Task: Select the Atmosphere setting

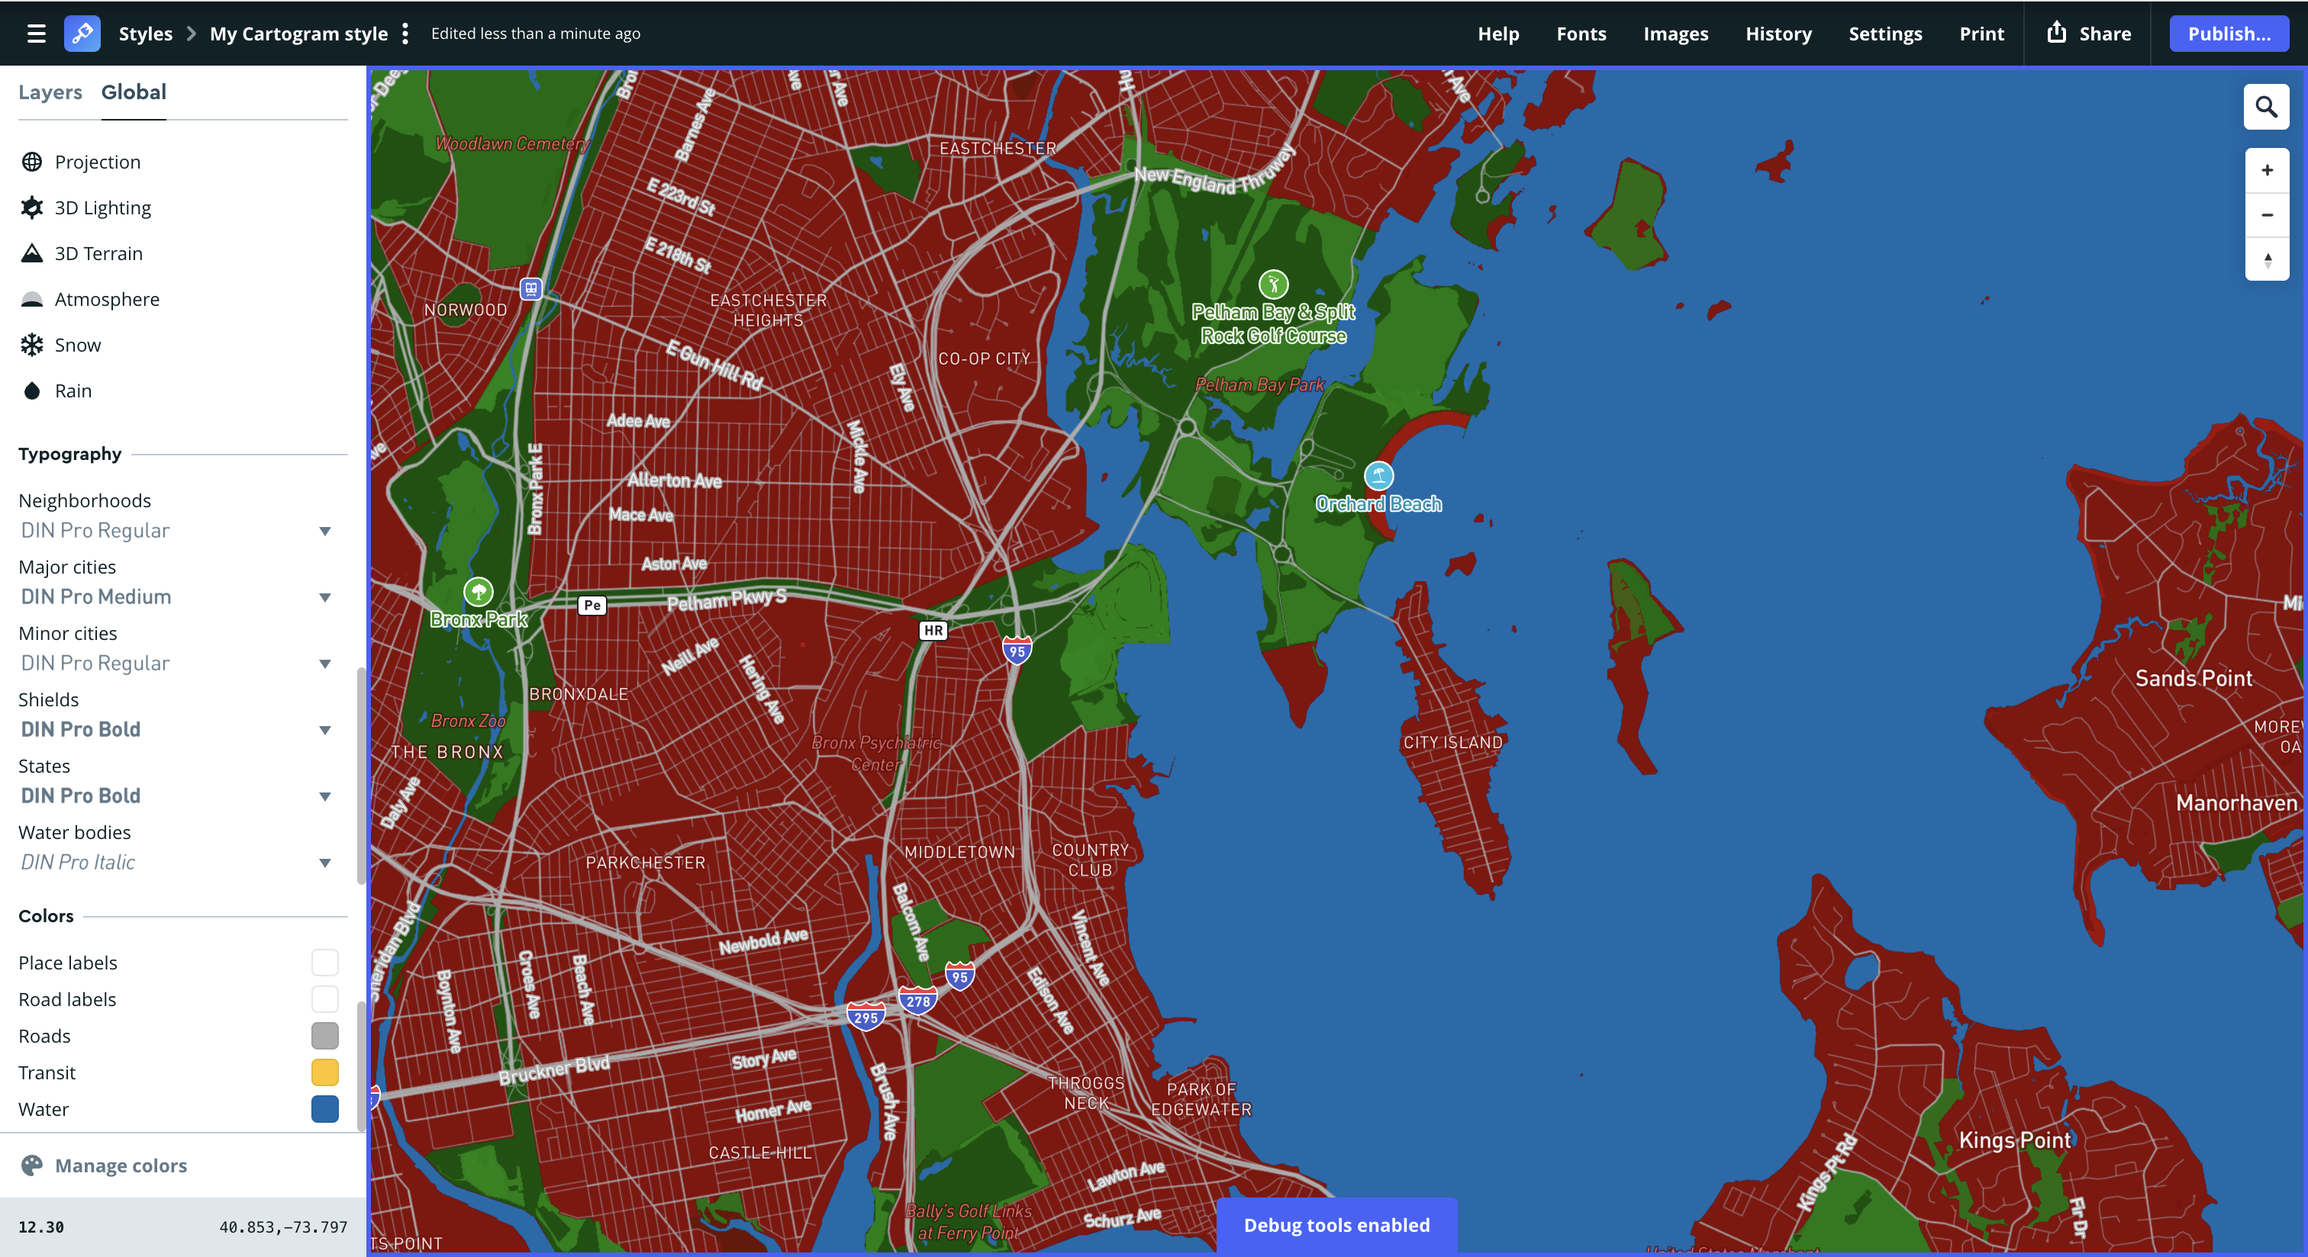Action: 107,299
